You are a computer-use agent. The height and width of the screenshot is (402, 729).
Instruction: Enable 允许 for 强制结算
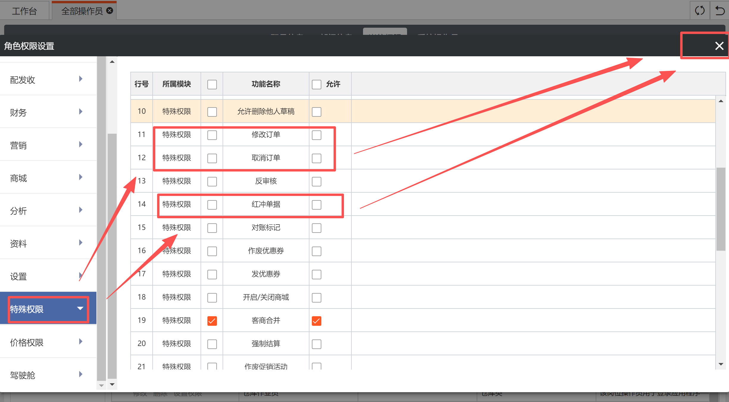click(317, 344)
